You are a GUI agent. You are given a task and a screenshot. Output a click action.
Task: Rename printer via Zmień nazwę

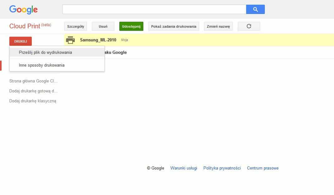coord(218,26)
